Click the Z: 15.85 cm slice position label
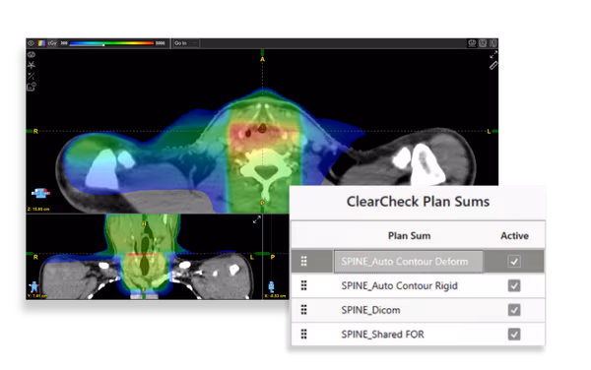The height and width of the screenshot is (370, 591). click(x=38, y=209)
